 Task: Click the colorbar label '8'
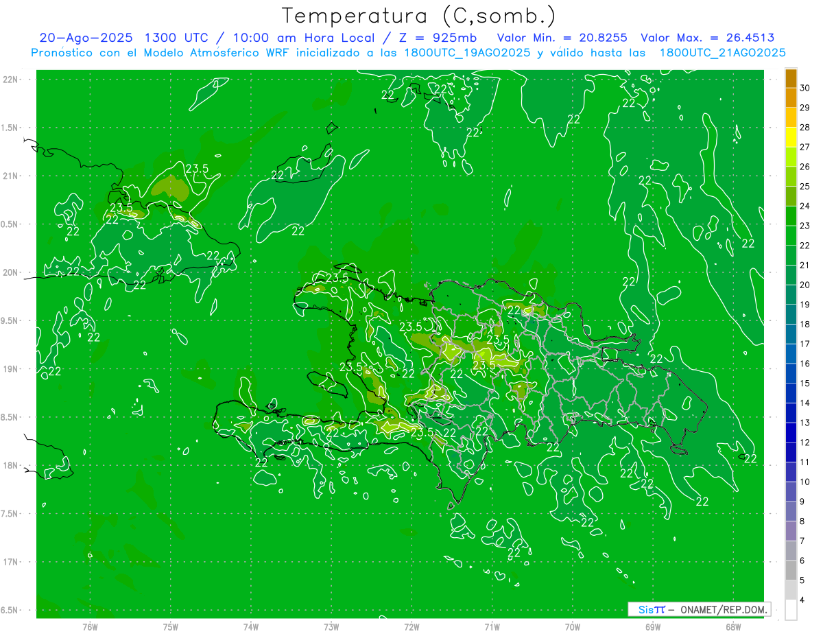[802, 521]
